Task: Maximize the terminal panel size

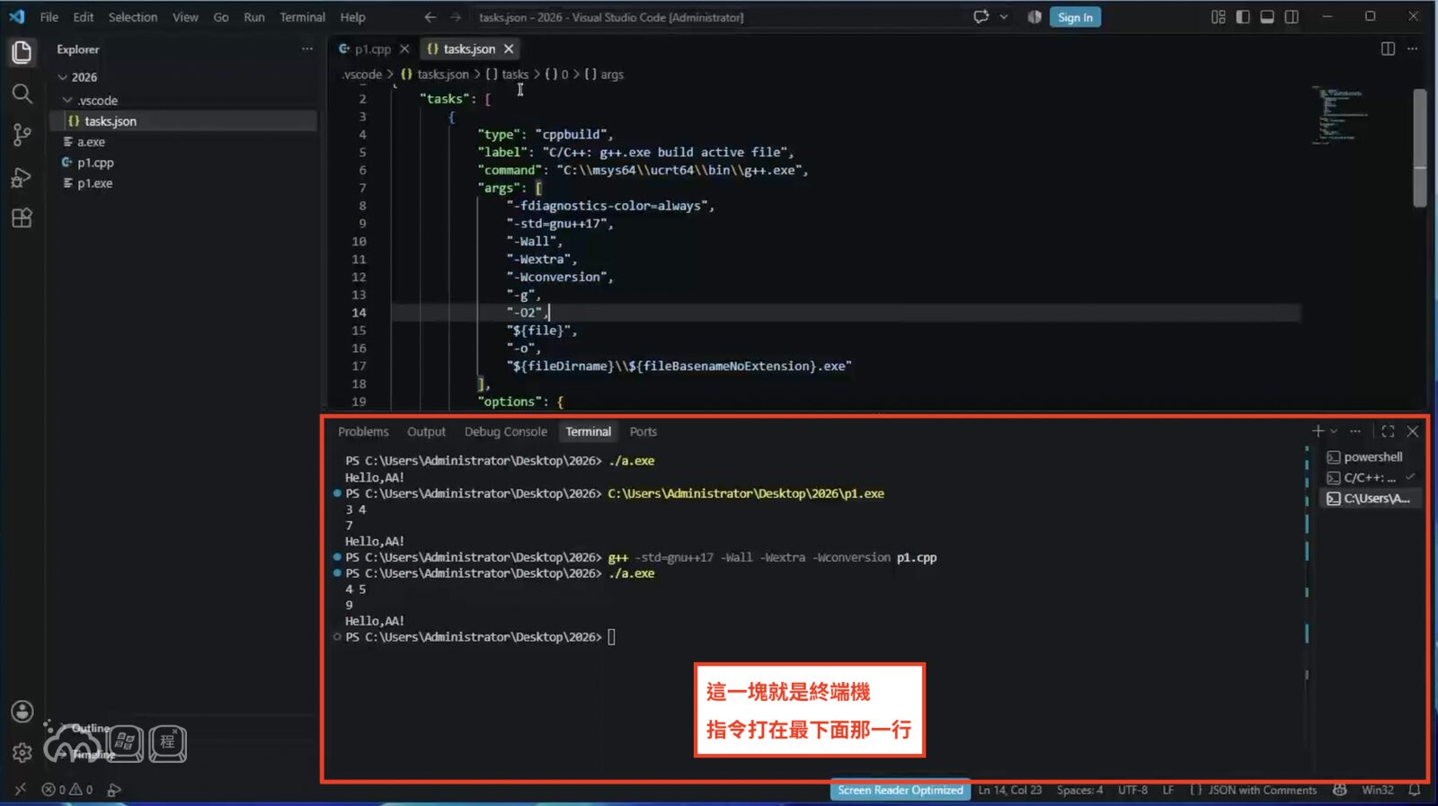Action: (x=1388, y=431)
